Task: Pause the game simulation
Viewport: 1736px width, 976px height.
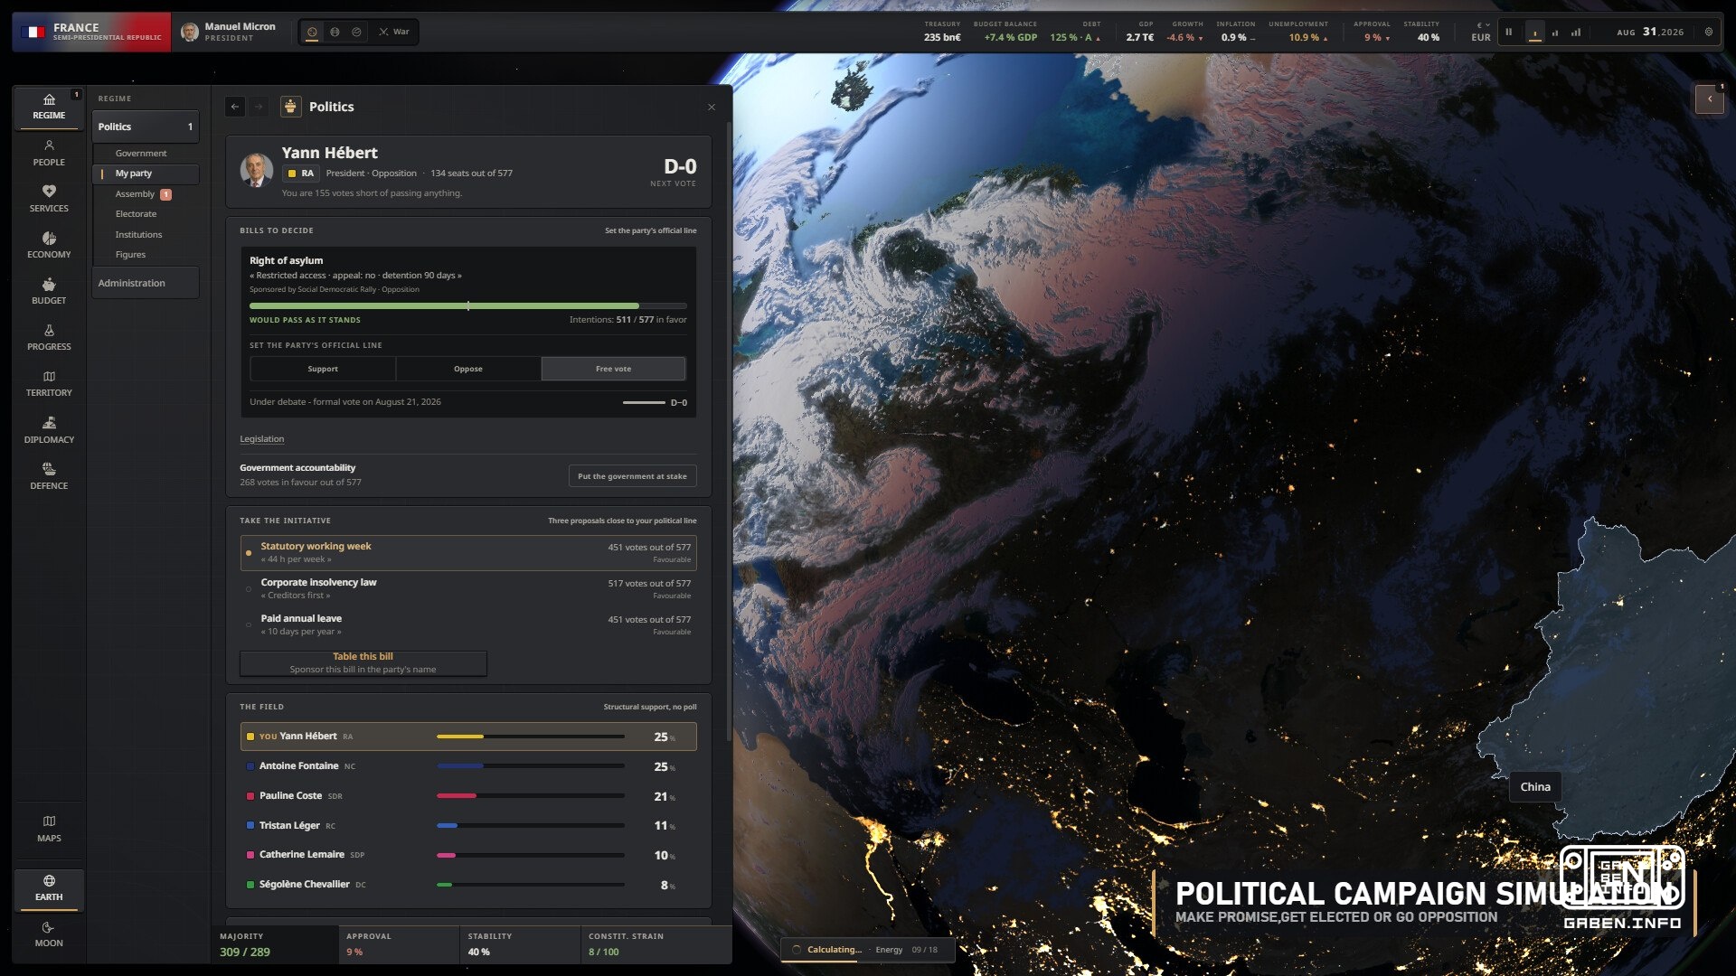Action: point(1508,33)
